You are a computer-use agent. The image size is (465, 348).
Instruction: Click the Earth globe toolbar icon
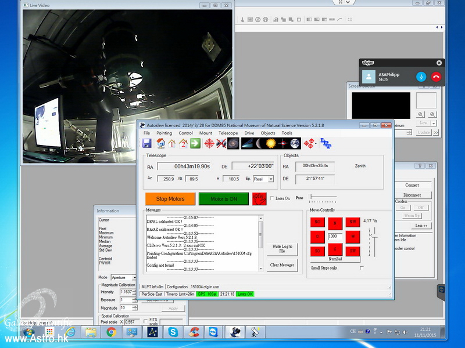pos(295,143)
